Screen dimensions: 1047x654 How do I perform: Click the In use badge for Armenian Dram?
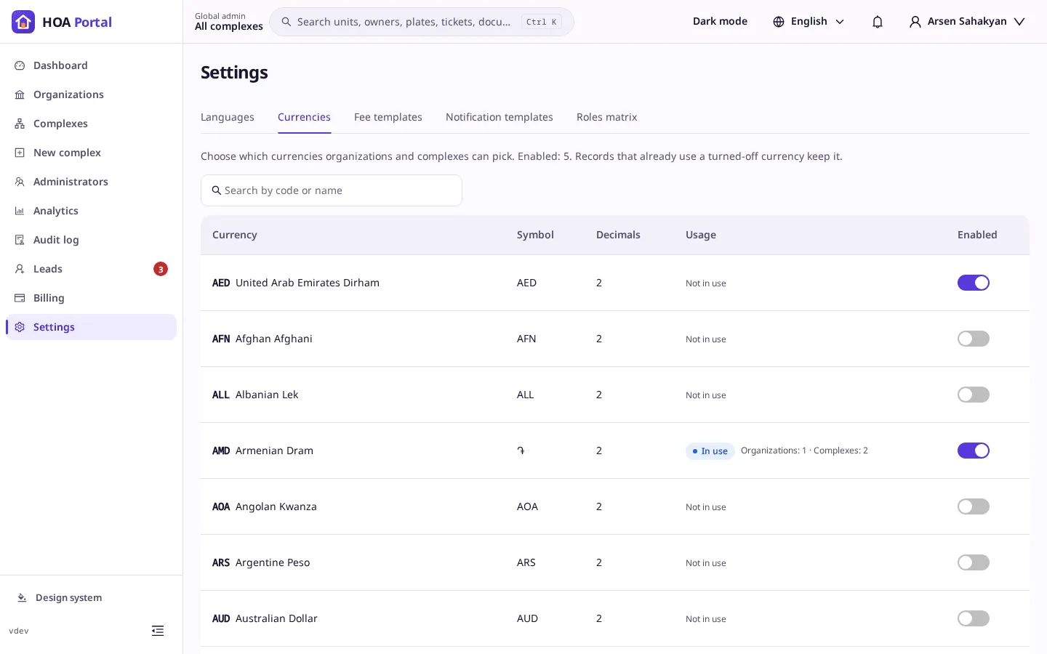710,451
